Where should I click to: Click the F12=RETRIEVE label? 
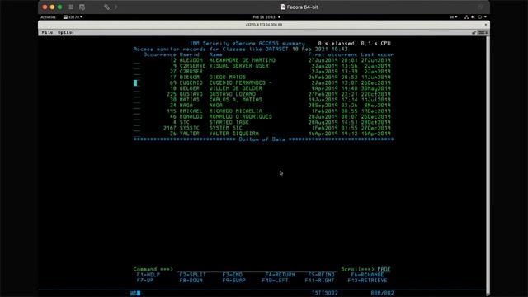point(367,280)
